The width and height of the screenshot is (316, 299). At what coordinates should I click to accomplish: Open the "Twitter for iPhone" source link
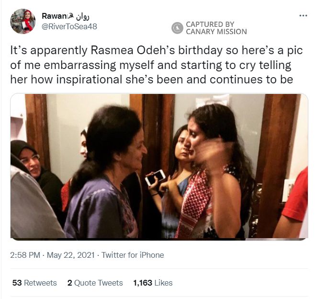click(133, 255)
